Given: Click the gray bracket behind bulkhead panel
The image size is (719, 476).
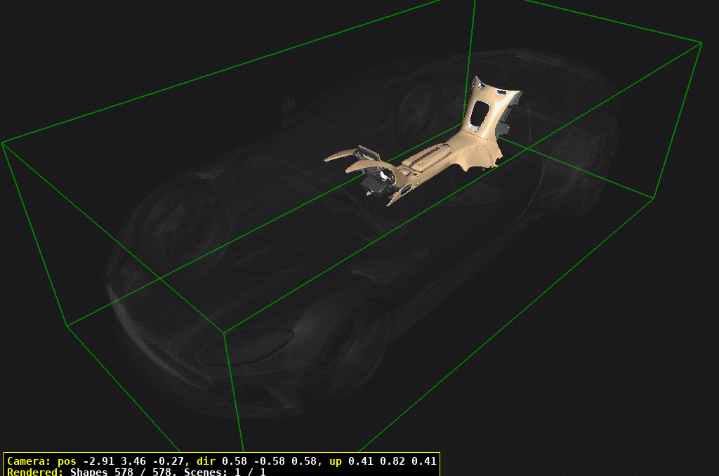Looking at the screenshot, I should (504, 125).
